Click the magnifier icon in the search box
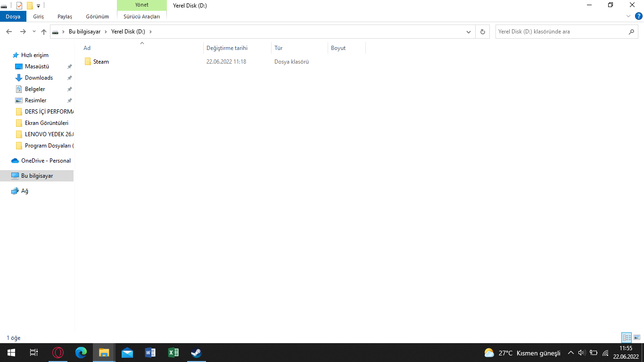The image size is (644, 362). tap(632, 32)
